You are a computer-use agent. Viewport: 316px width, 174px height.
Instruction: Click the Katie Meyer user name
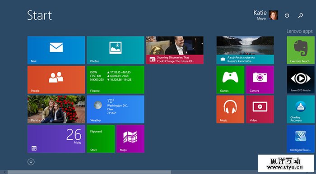tap(260, 15)
